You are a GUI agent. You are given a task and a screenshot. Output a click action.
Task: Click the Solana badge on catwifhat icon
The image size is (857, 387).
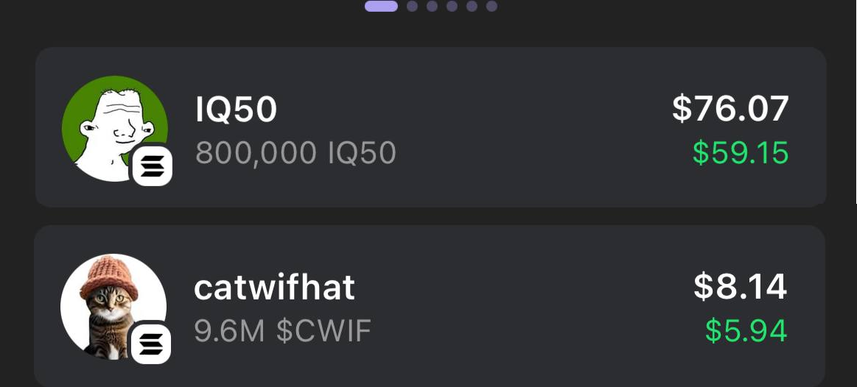pos(151,344)
